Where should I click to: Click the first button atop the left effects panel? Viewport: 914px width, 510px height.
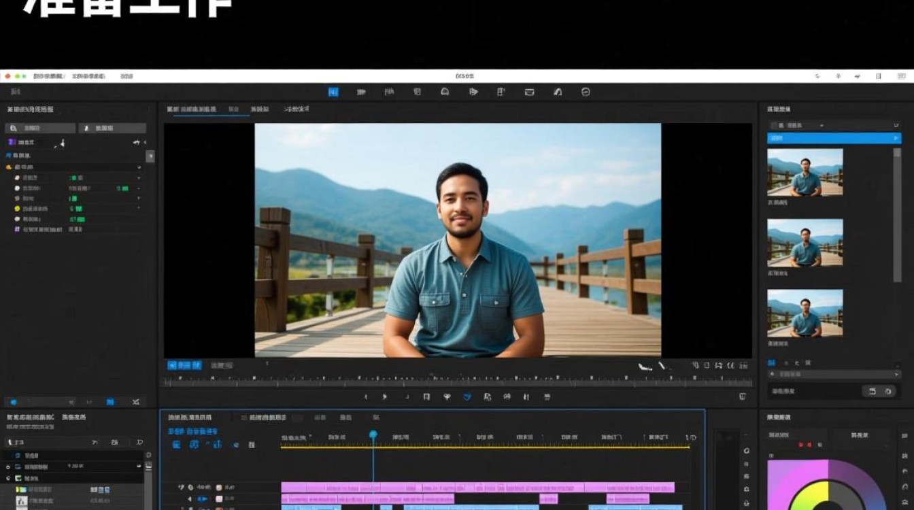pos(40,128)
